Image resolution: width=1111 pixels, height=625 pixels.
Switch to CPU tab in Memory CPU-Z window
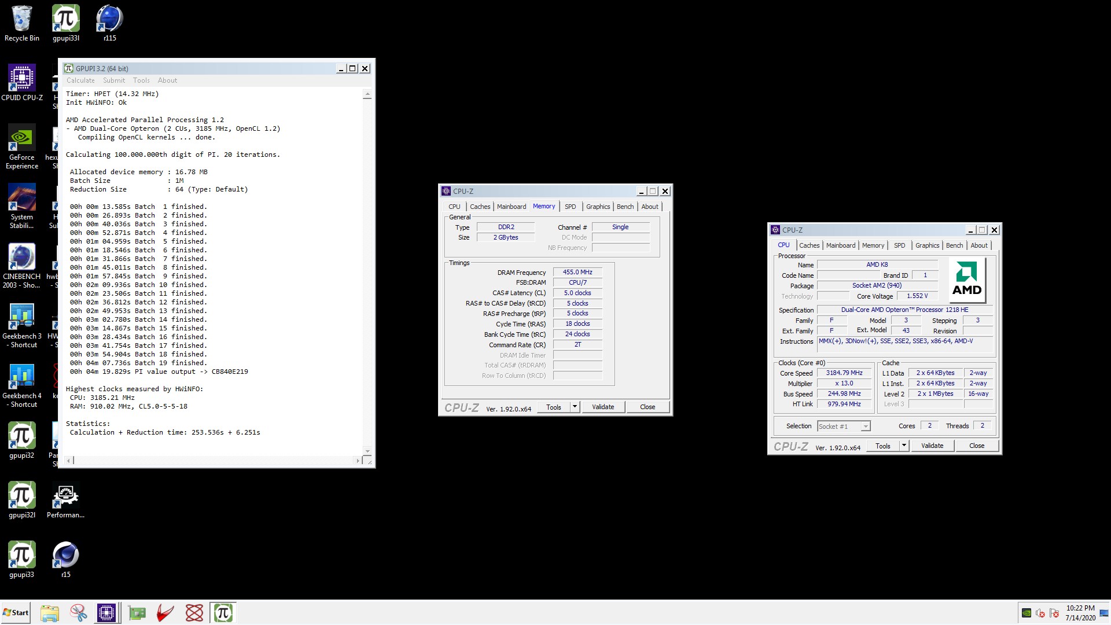[x=455, y=207]
